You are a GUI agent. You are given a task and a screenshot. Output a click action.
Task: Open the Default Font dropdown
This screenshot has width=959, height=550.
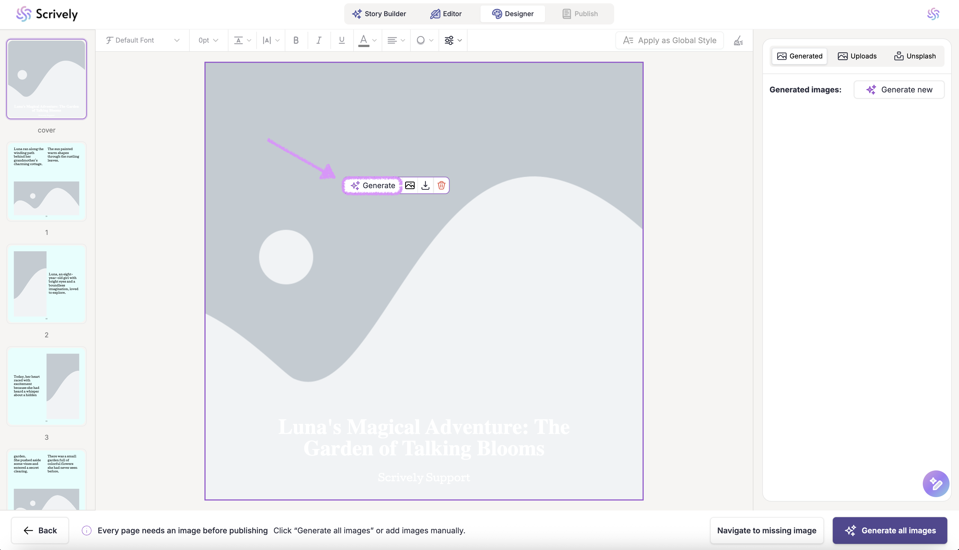click(142, 40)
